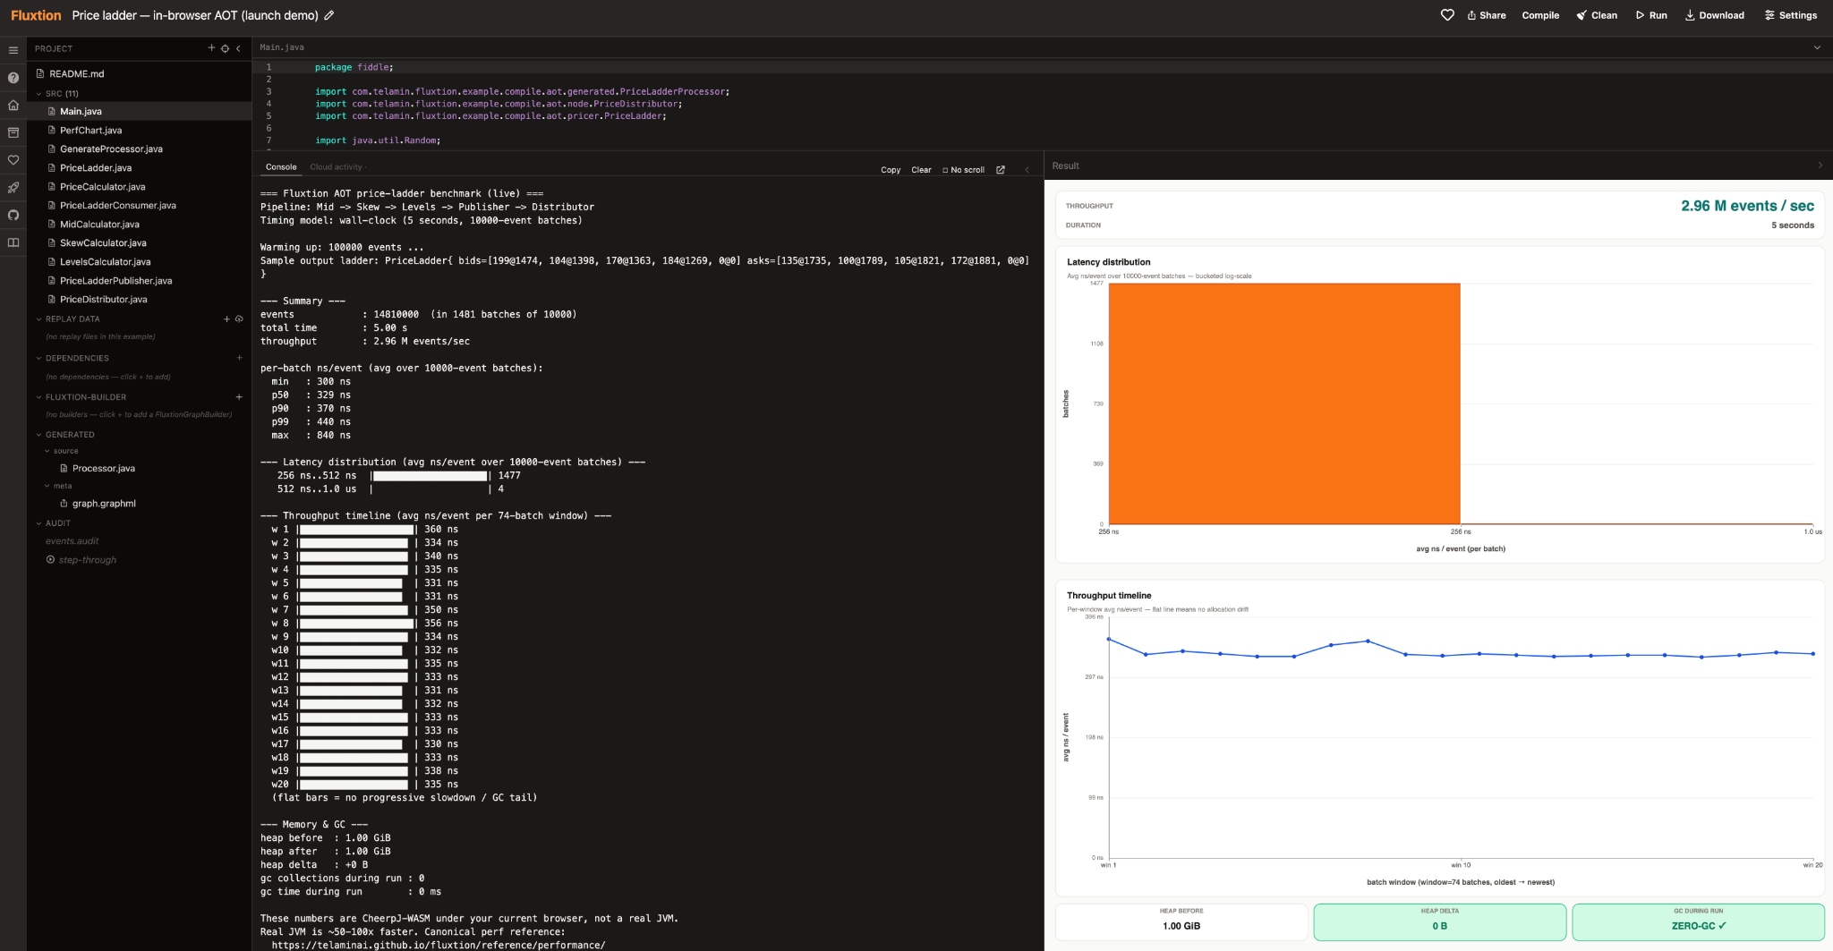Go to the home icon in sidebar

pyautogui.click(x=13, y=106)
